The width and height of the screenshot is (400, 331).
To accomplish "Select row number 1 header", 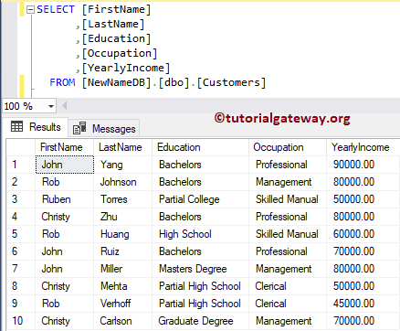I will coord(21,165).
